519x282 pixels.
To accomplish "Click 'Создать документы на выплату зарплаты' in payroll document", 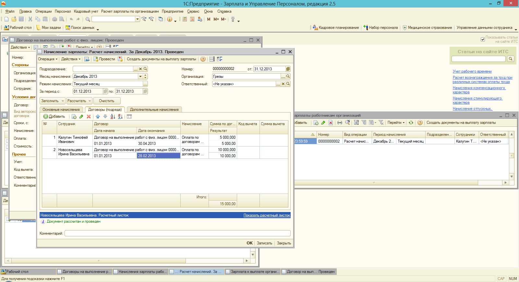I will tap(162, 59).
